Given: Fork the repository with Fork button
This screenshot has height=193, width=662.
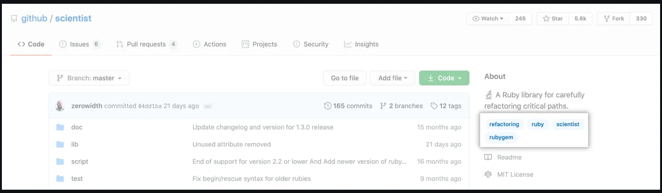Looking at the screenshot, I should (x=613, y=19).
